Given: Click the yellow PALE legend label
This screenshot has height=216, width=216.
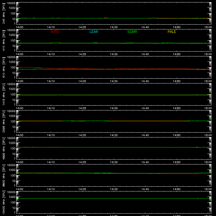Looking at the screenshot, I should pos(172,32).
